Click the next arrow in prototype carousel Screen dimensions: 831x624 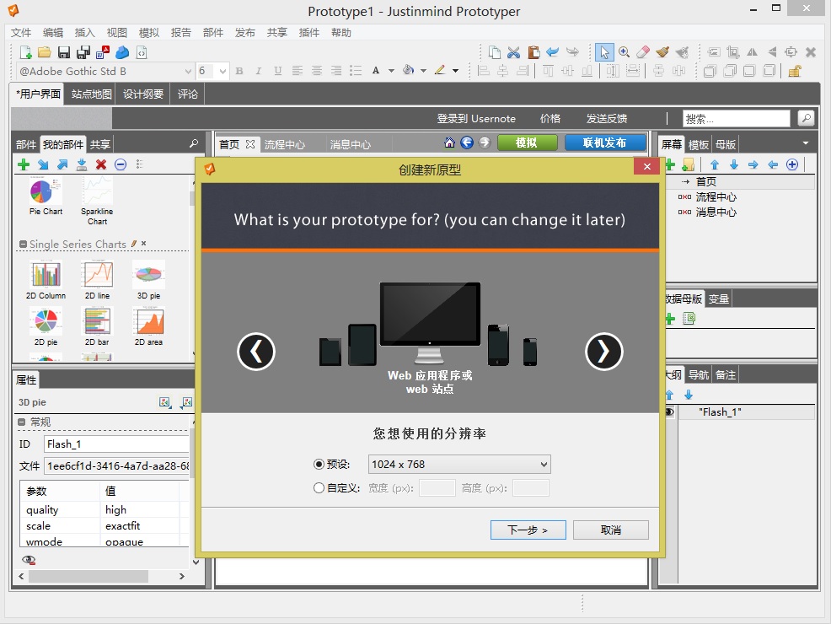pos(603,352)
